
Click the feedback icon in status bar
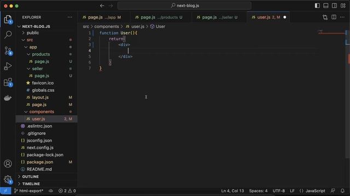(333, 191)
